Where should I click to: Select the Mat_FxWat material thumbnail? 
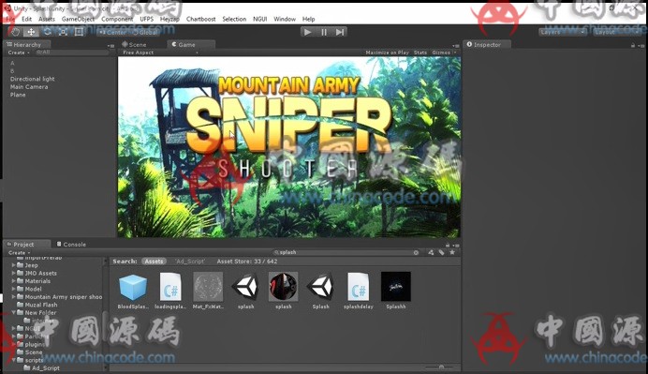click(208, 287)
